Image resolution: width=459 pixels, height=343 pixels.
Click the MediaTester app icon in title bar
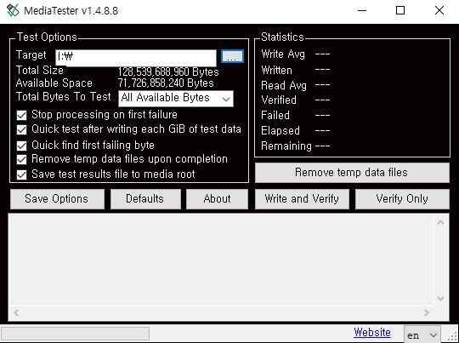pos(13,11)
